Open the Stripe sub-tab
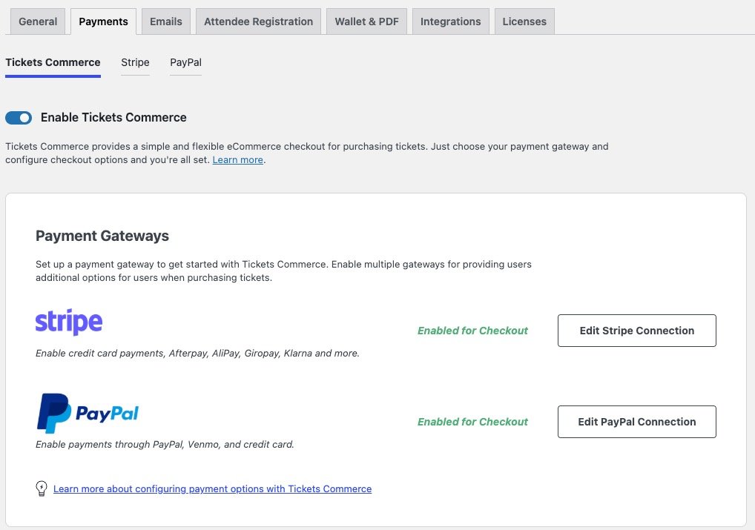755x530 pixels. pos(135,63)
